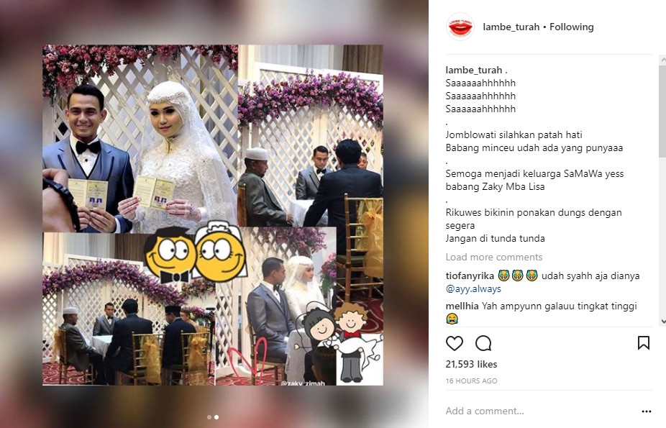Click the Add a comment field
The image size is (666, 428).
[539, 411]
